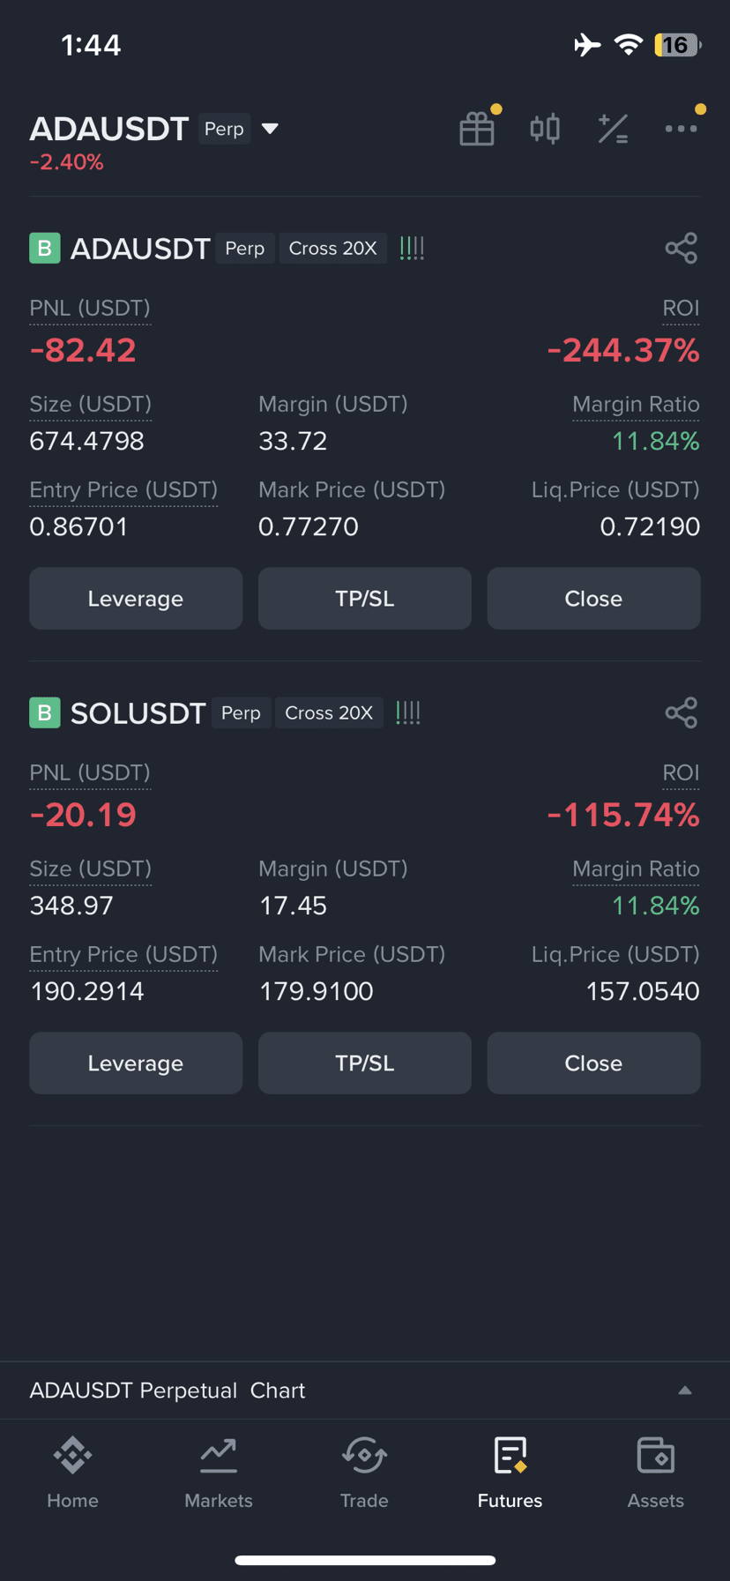730x1581 pixels.
Task: Switch to the Assets tab
Action: 655,1473
